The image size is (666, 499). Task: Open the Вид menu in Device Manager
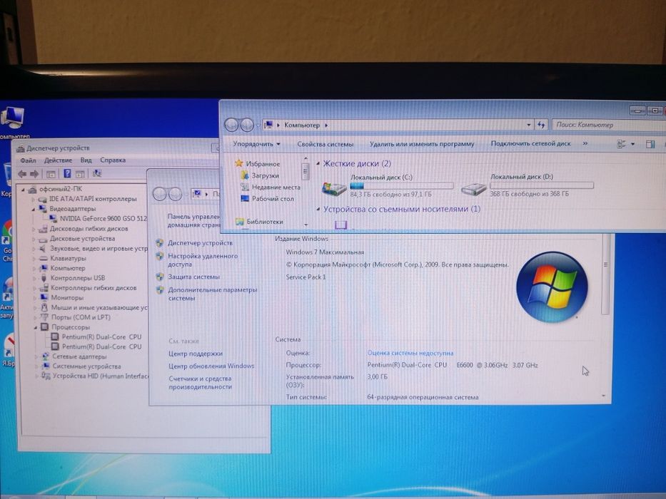(86, 160)
